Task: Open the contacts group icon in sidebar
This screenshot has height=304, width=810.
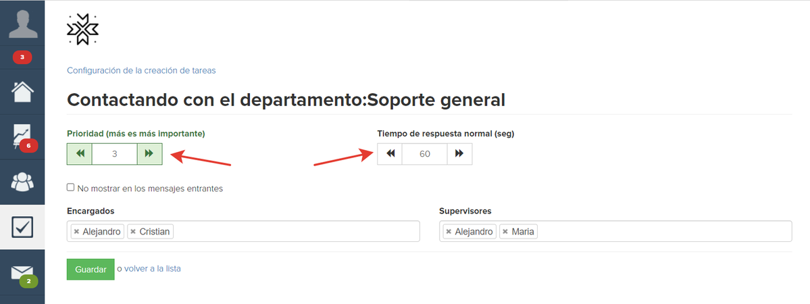Action: coord(22,182)
